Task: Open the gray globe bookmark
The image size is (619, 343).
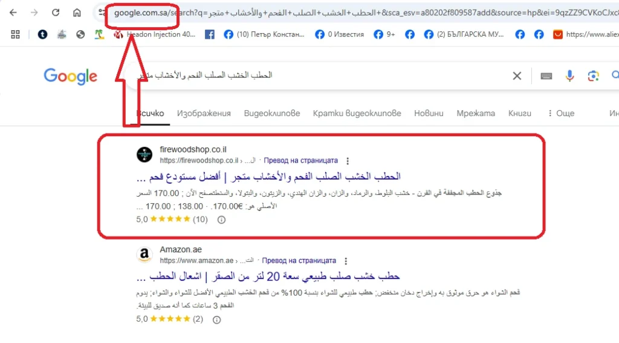Action: tap(80, 34)
